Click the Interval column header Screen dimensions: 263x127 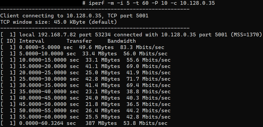pos(32,41)
